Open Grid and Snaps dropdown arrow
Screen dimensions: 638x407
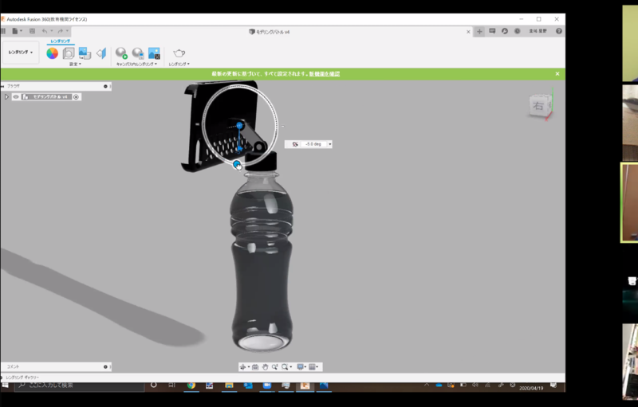pos(317,367)
